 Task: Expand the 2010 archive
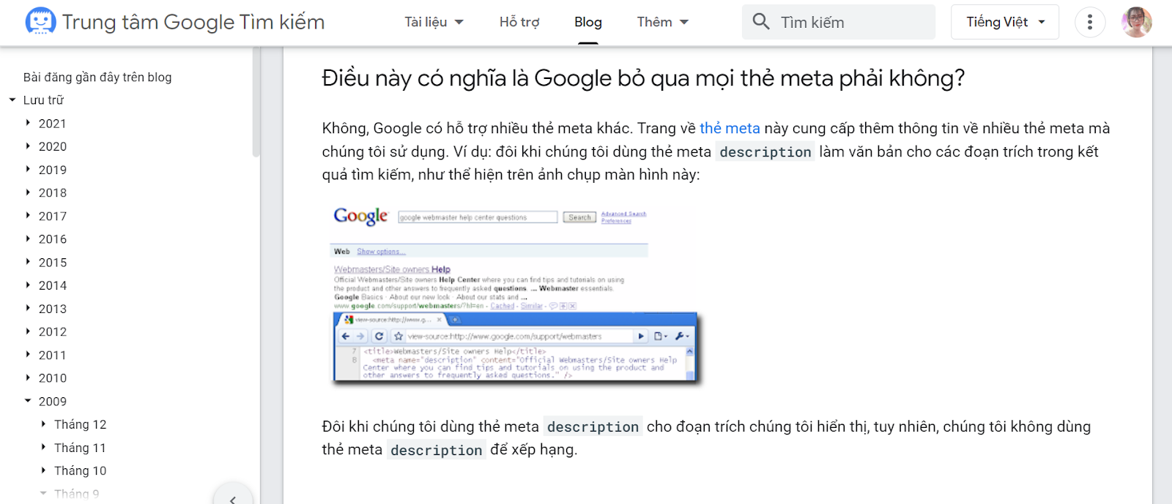coord(28,377)
